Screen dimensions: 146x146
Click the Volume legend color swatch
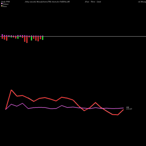click(2, 4)
